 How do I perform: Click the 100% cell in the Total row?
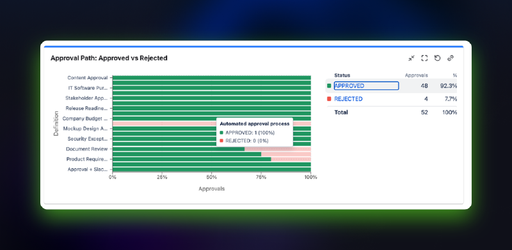(x=450, y=113)
